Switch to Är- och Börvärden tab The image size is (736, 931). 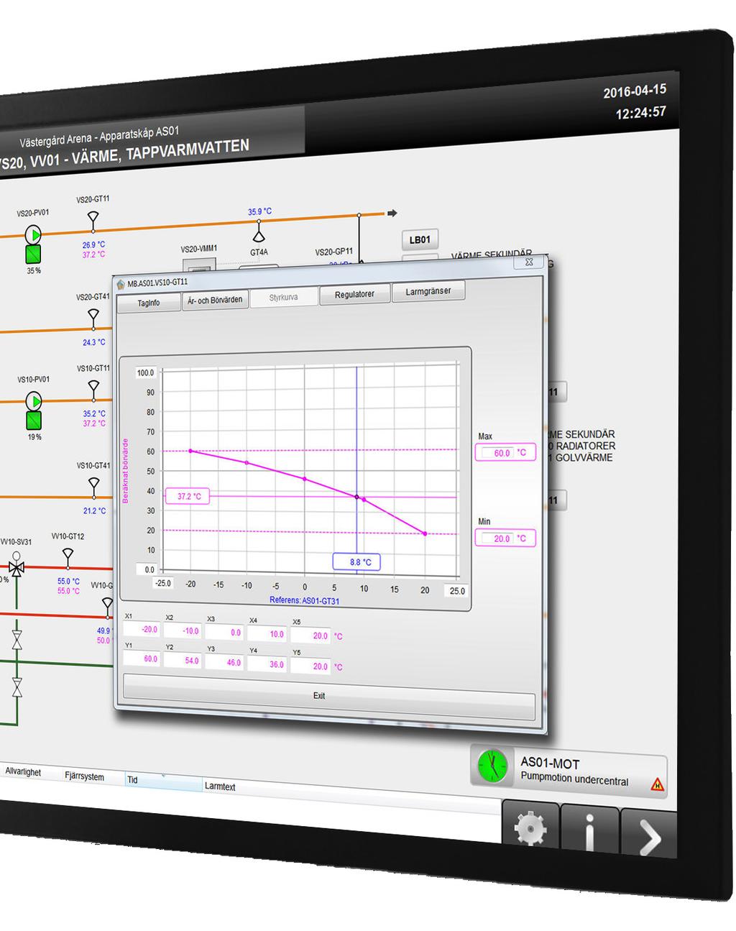(x=214, y=301)
